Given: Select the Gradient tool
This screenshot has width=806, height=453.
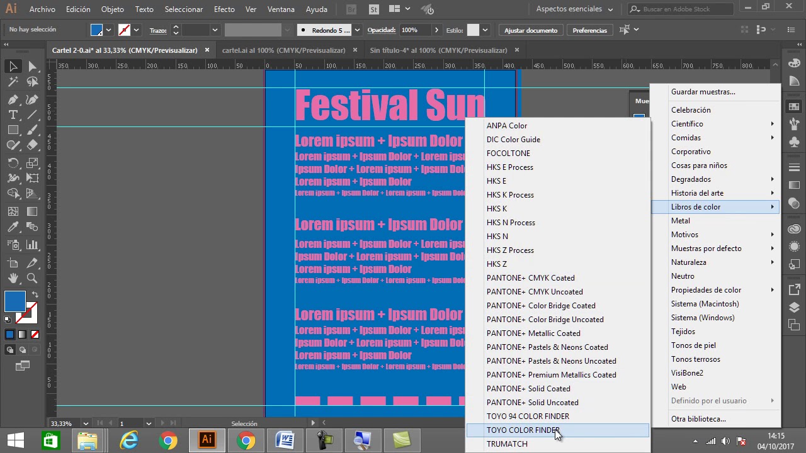Looking at the screenshot, I should pos(32,211).
